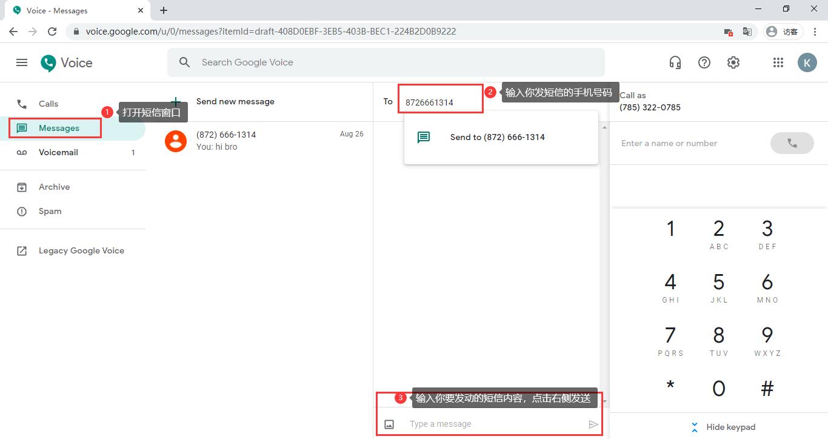Focus the Search Google Voice field

[x=386, y=62]
